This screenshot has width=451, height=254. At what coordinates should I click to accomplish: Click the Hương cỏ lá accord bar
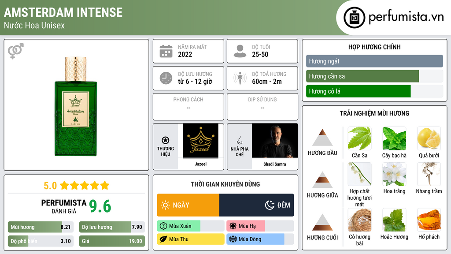point(374,91)
